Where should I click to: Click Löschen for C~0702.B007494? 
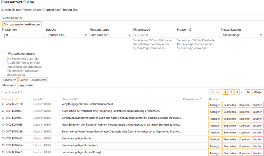258,146
